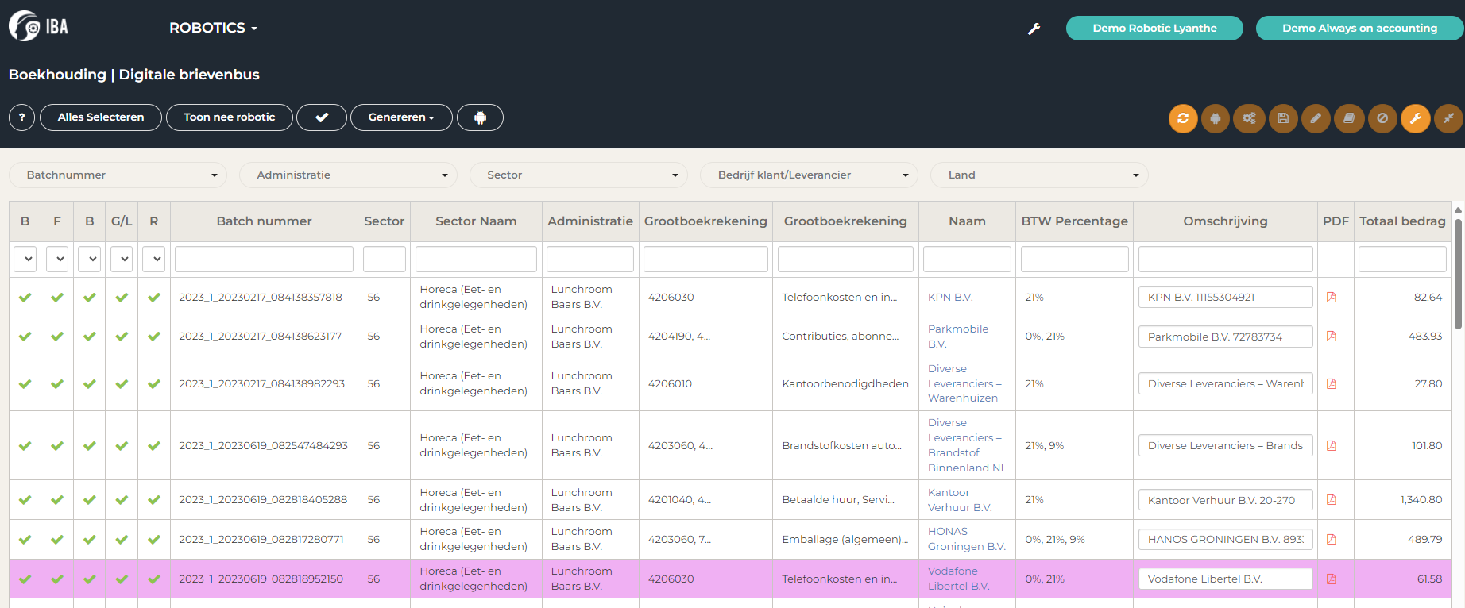Click the orange floppy disk save icon
The image size is (1465, 608).
tap(1283, 118)
